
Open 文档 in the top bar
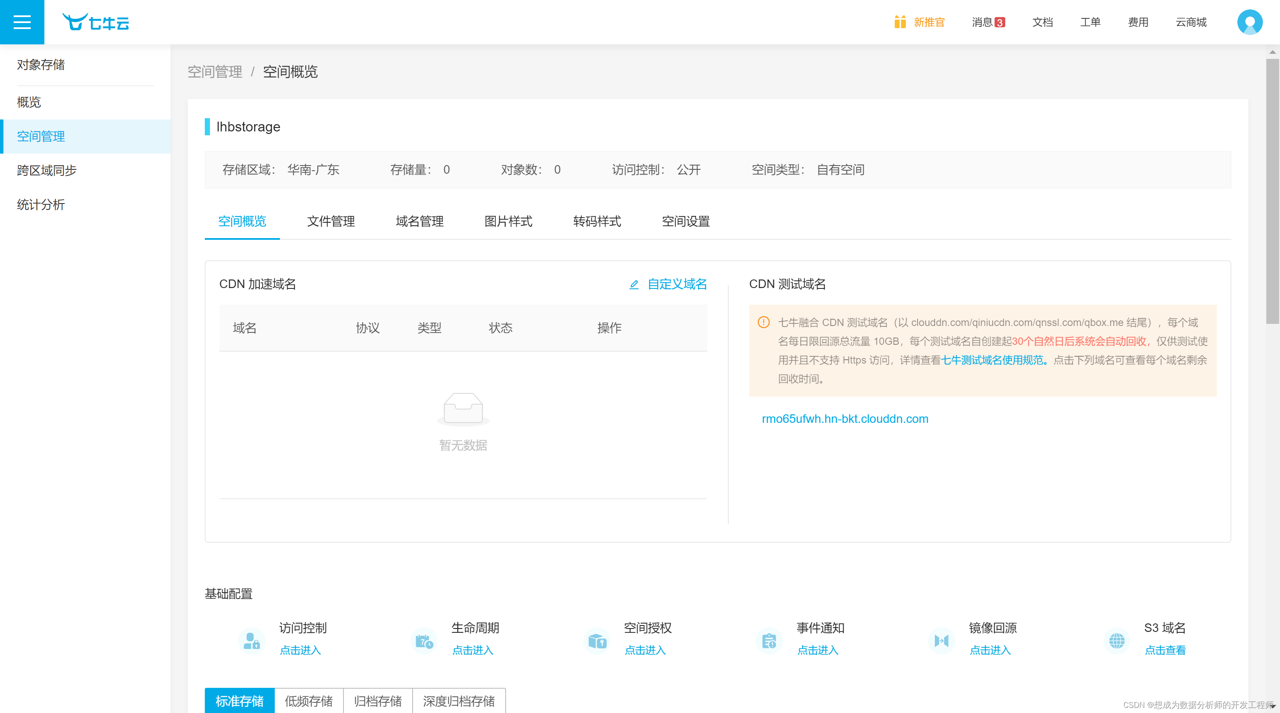[x=1042, y=22]
